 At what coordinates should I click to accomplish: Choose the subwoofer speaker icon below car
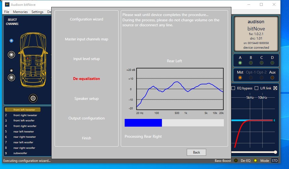coord(33,98)
